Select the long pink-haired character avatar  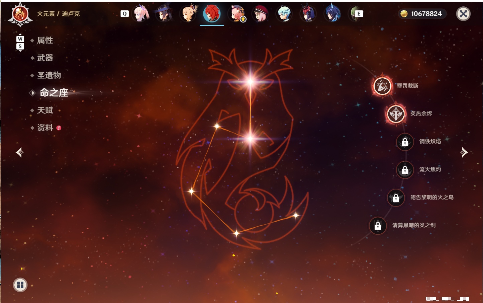(x=141, y=14)
